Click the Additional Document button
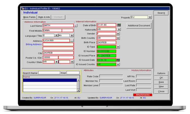The width and height of the screenshot is (190, 114). click(139, 26)
